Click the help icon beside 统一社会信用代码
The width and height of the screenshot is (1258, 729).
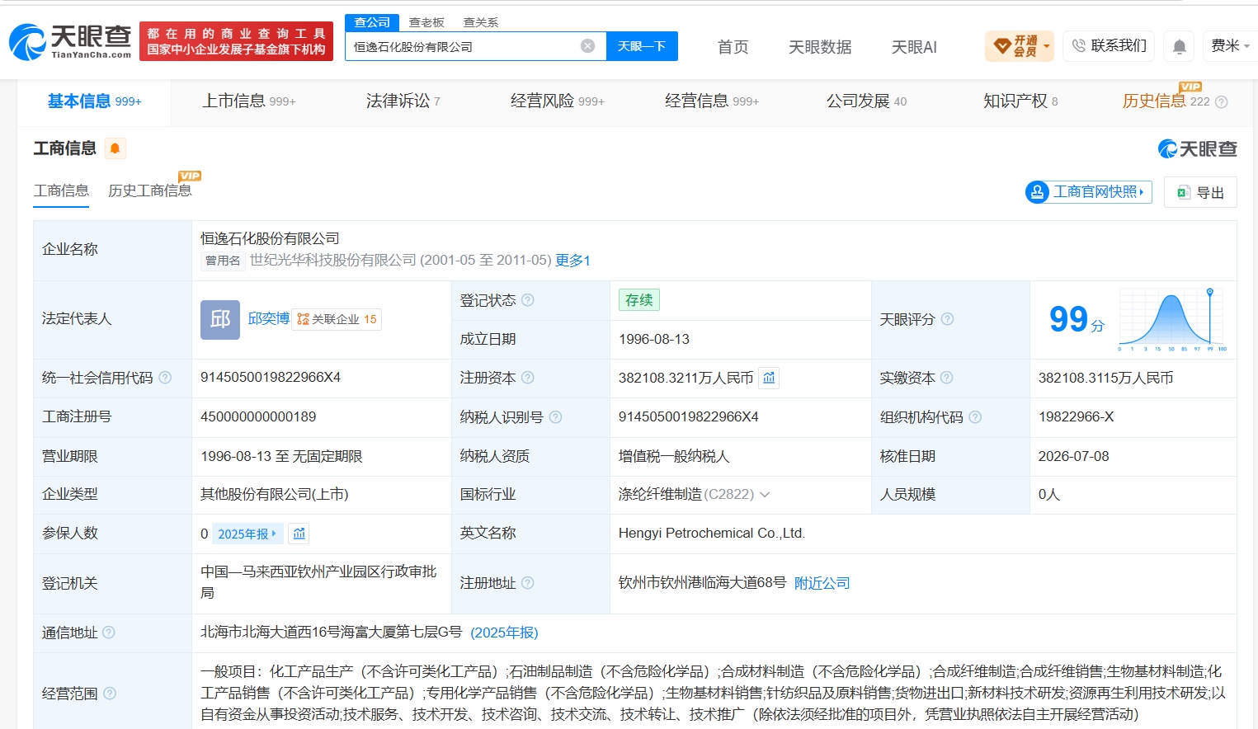pos(165,378)
